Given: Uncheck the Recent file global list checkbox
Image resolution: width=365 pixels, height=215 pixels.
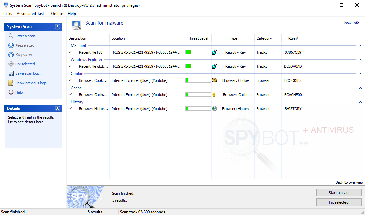Looking at the screenshot, I should click(x=70, y=66).
